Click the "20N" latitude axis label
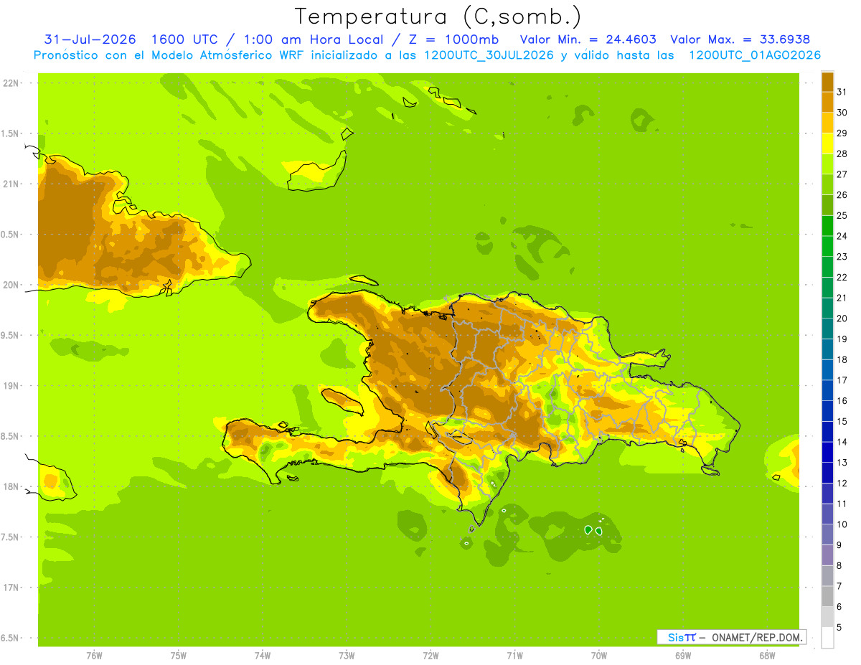861x665 pixels. [10, 285]
